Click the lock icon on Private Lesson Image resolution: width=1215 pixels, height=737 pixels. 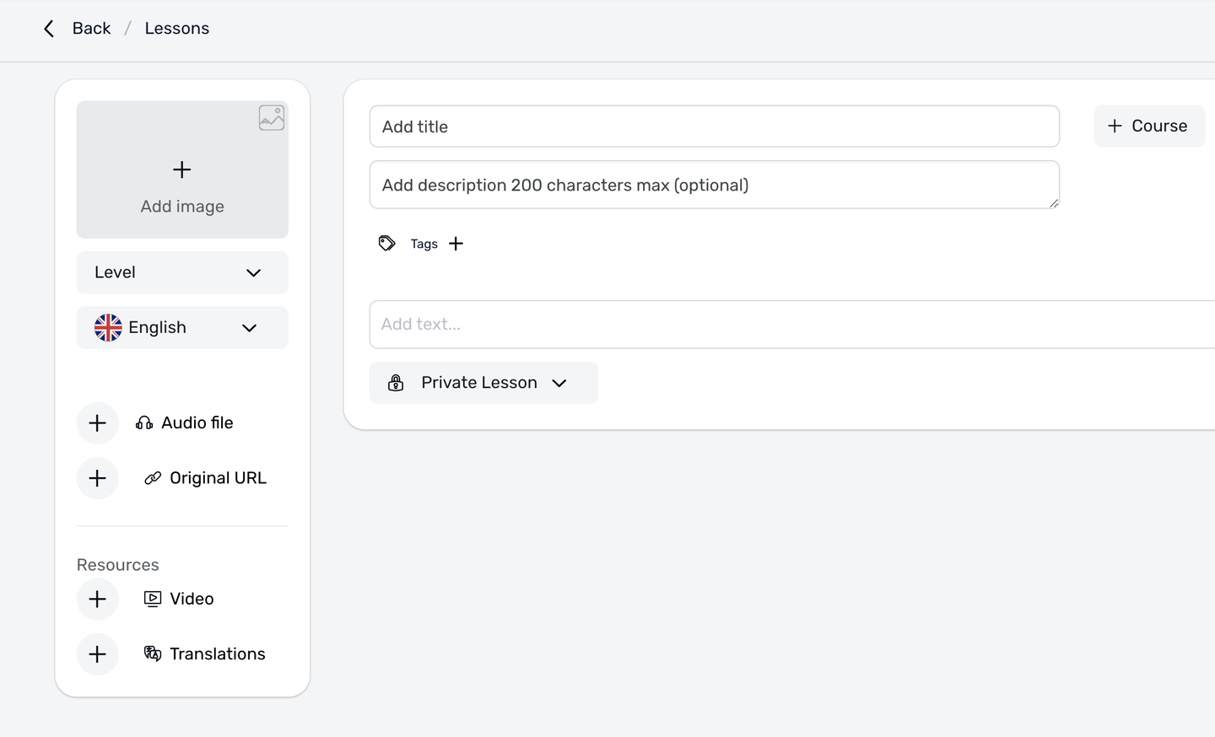click(396, 383)
